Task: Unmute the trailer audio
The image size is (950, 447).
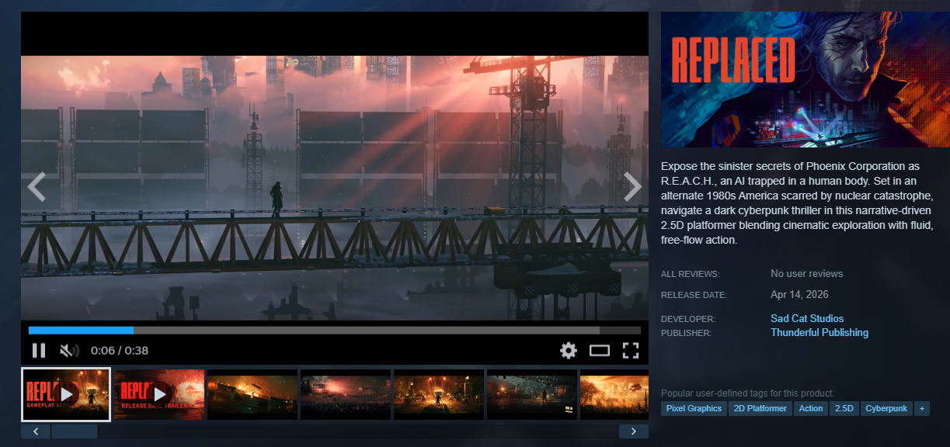Action: [x=70, y=350]
